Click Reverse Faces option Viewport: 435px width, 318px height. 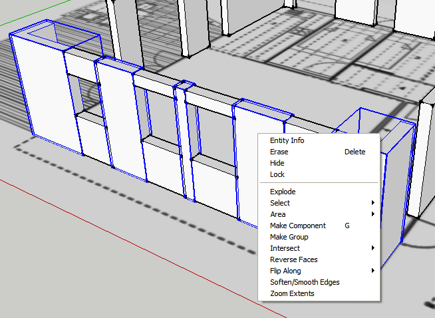tap(293, 259)
